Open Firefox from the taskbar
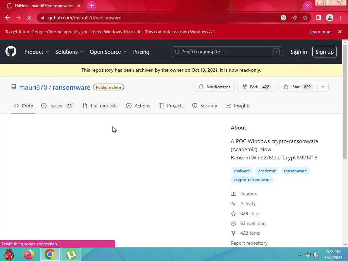The width and height of the screenshot is (348, 261). 29,254
